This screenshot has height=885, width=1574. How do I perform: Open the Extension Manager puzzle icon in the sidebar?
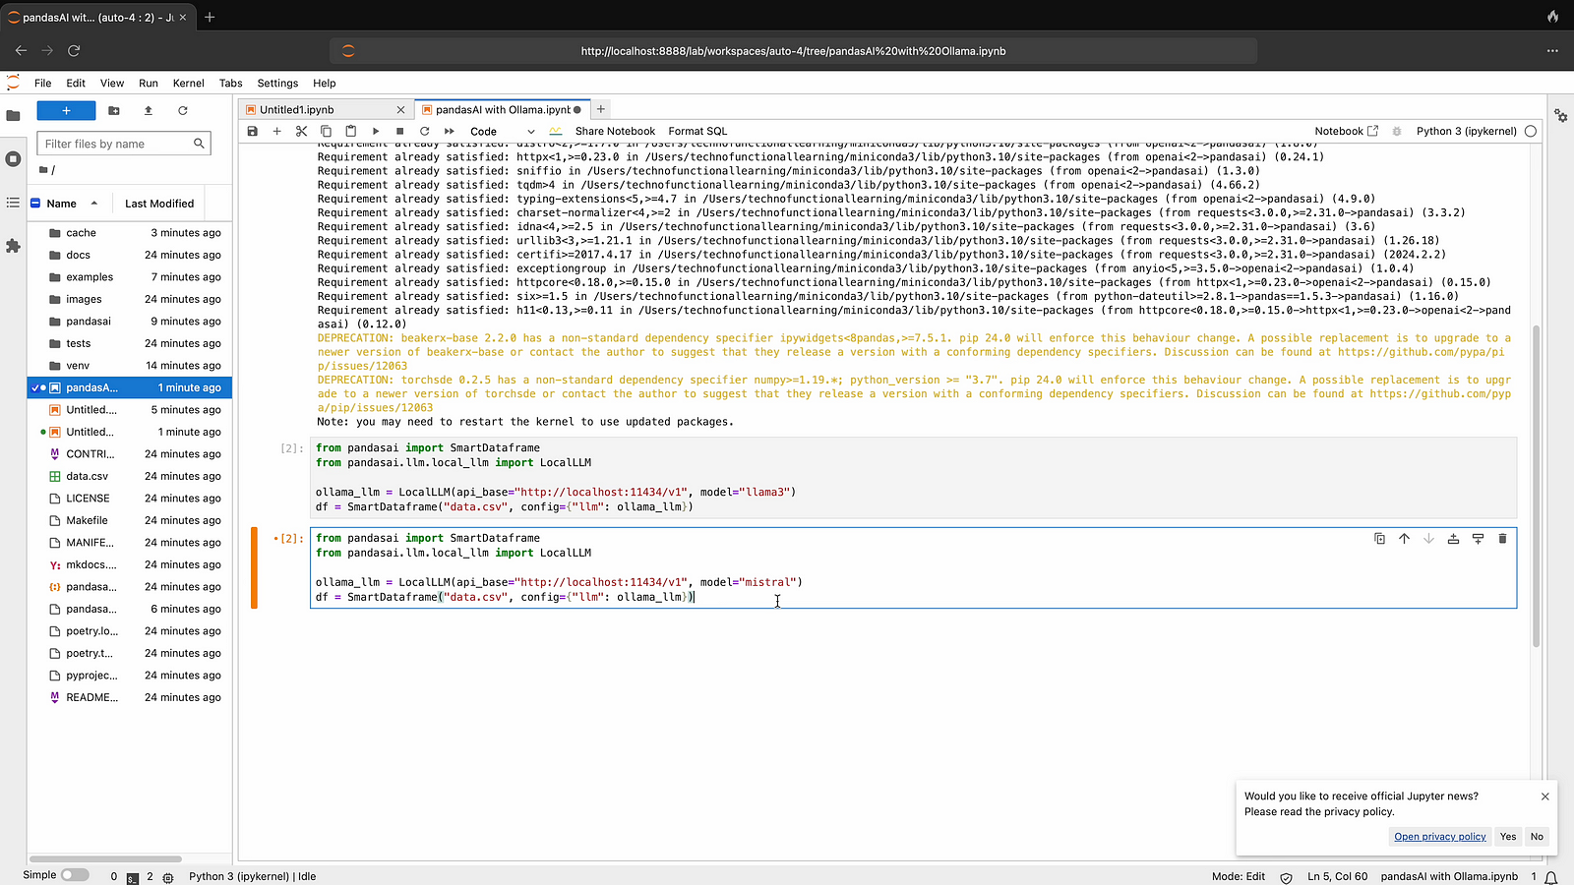(13, 246)
